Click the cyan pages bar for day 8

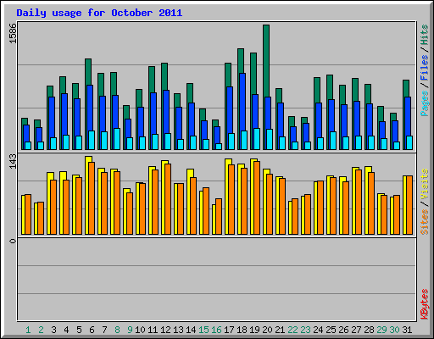coord(117,139)
